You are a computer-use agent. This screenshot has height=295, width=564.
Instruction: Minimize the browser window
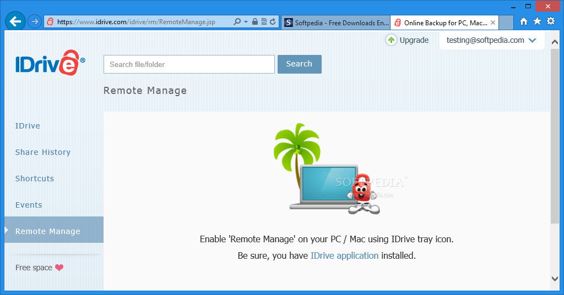point(513,7)
